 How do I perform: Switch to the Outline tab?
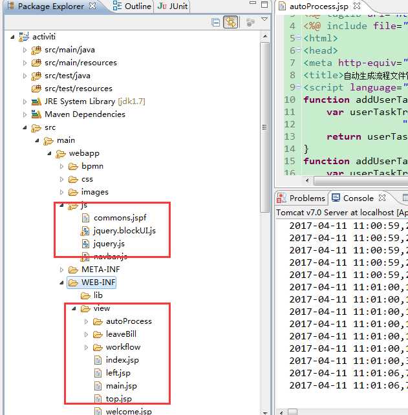pyautogui.click(x=132, y=6)
